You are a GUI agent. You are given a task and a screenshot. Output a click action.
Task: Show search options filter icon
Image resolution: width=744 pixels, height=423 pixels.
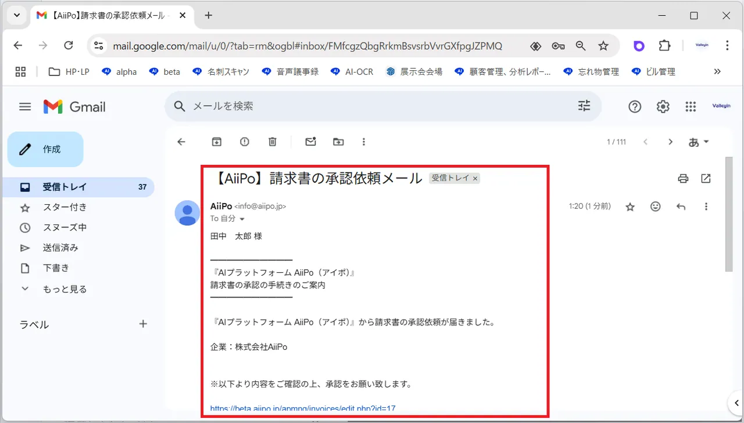pyautogui.click(x=584, y=106)
